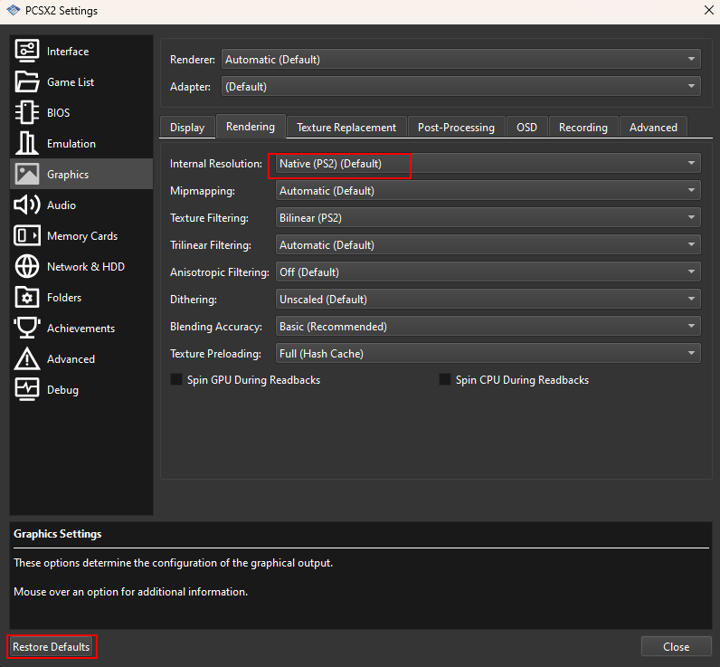This screenshot has width=720, height=667.
Task: Switch to the graphics Advanced tab
Action: [653, 128]
